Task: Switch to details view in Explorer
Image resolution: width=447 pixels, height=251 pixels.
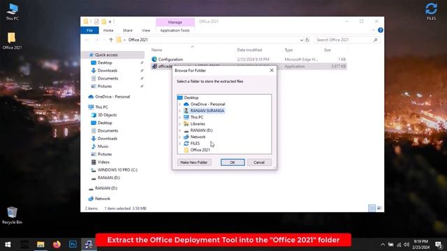Action: [372, 208]
